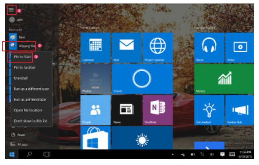Image resolution: width=259 pixels, height=165 pixels.
Task: Open the Video tile
Action: pos(240,48)
